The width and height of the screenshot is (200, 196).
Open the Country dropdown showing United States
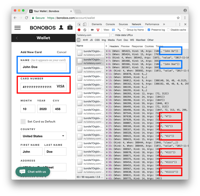coord(43,136)
